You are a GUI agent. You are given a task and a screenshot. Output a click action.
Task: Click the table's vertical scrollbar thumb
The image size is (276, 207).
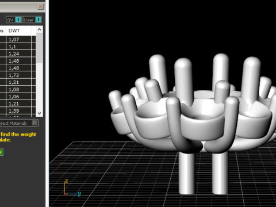pyautogui.click(x=40, y=48)
